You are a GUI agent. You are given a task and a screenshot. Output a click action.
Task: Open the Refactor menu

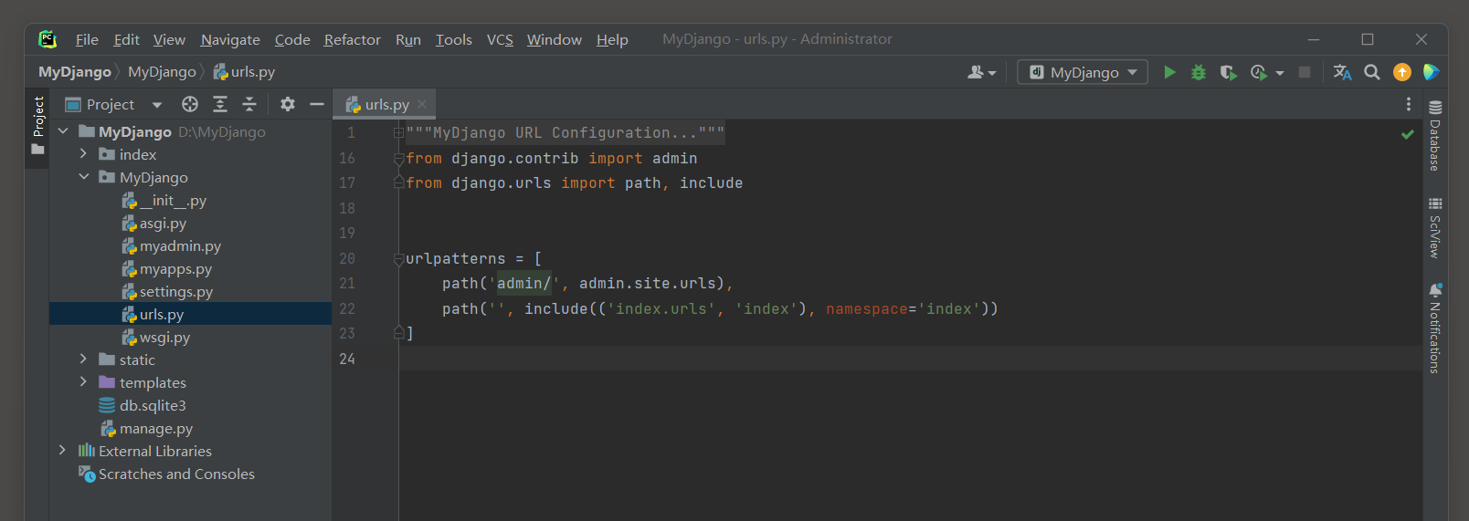352,39
